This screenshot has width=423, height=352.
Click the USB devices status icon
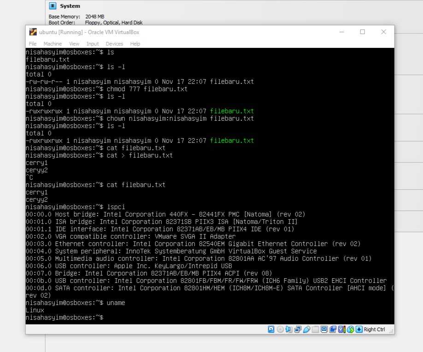[x=306, y=329]
